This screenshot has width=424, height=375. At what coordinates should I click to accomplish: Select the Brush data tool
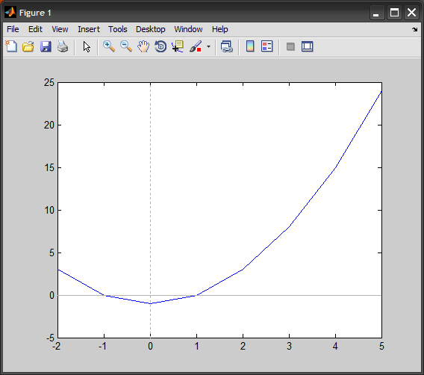pos(196,46)
